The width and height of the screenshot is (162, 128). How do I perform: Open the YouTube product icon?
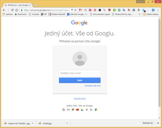(78, 110)
